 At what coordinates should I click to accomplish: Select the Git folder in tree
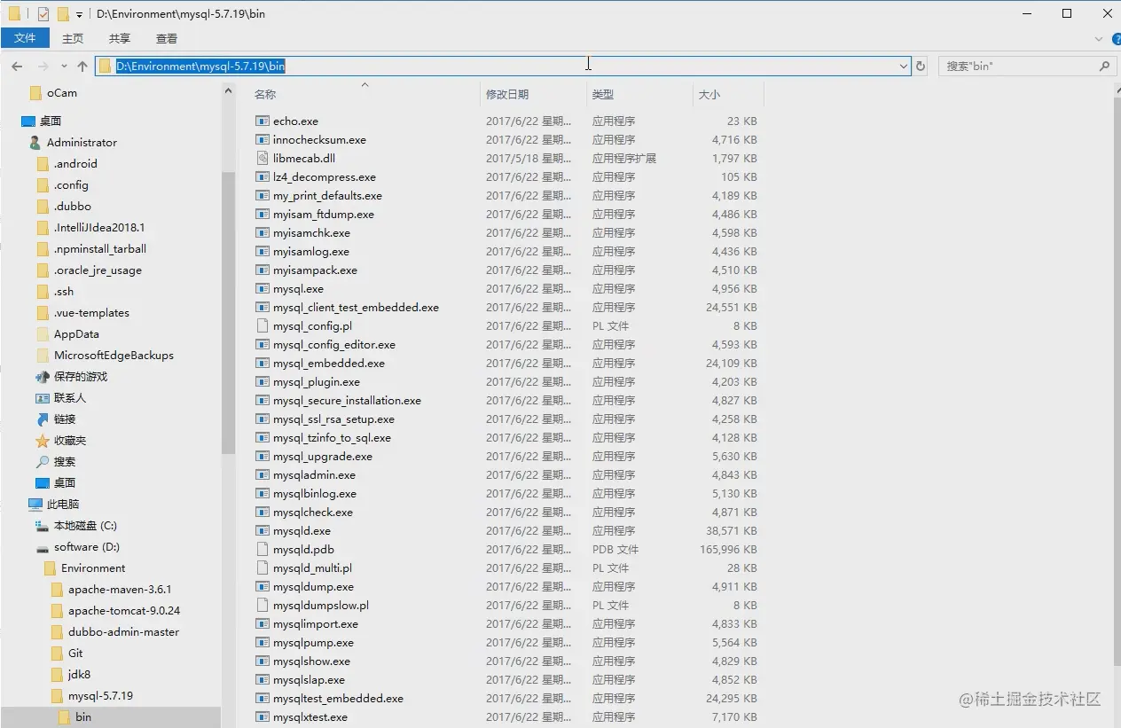(x=75, y=654)
